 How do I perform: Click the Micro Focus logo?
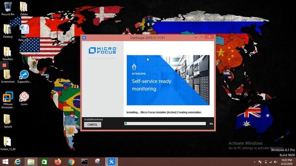coord(103,50)
